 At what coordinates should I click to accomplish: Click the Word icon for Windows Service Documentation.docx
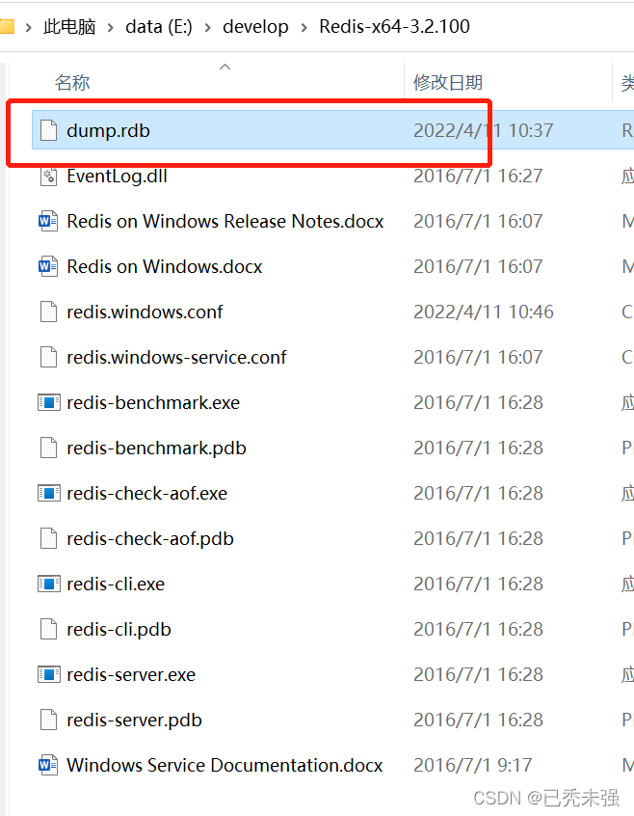[48, 765]
